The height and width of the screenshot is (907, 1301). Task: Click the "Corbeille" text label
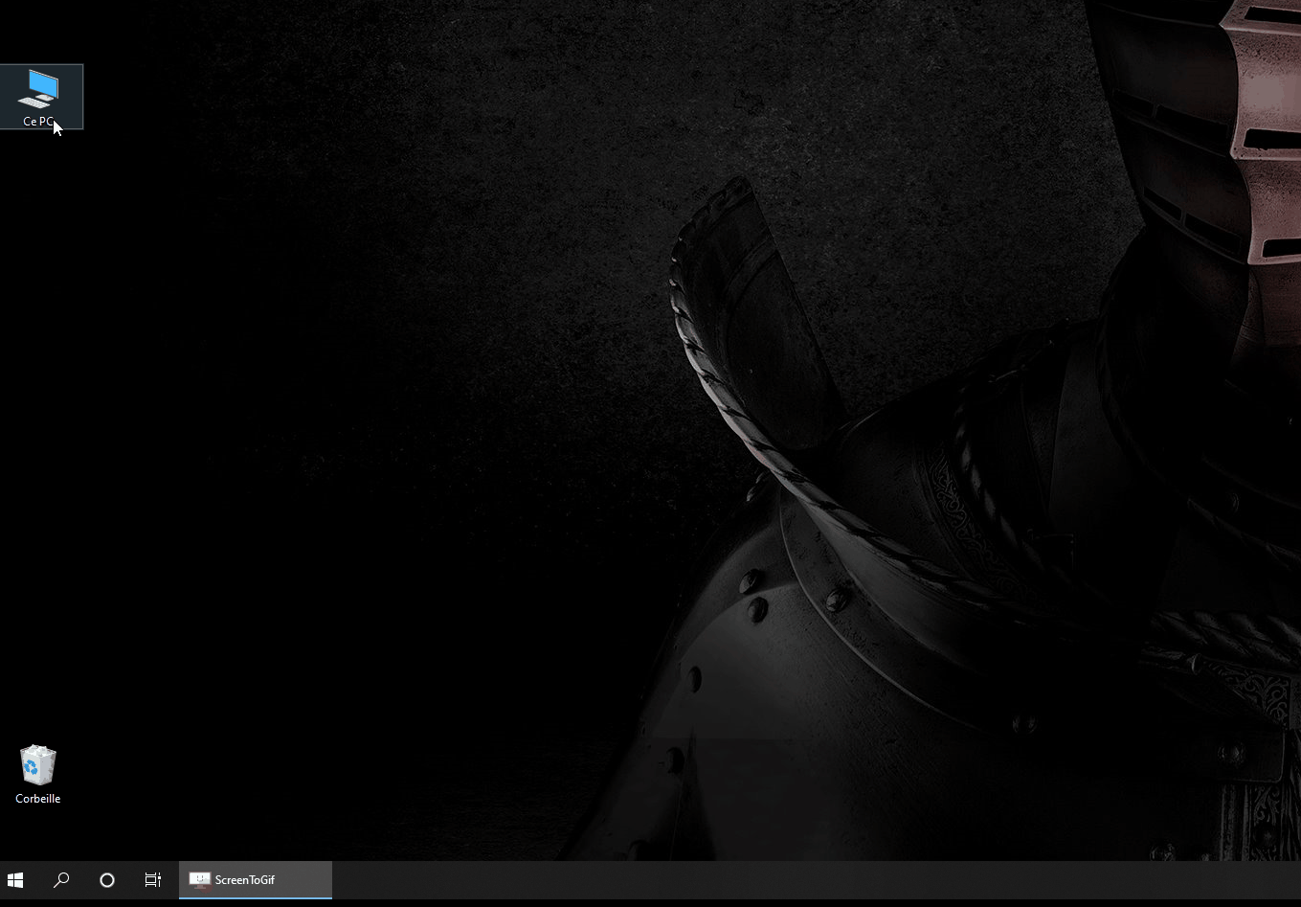click(x=38, y=799)
